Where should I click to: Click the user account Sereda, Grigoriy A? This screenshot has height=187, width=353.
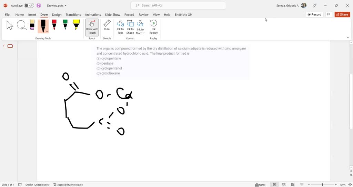point(291,5)
